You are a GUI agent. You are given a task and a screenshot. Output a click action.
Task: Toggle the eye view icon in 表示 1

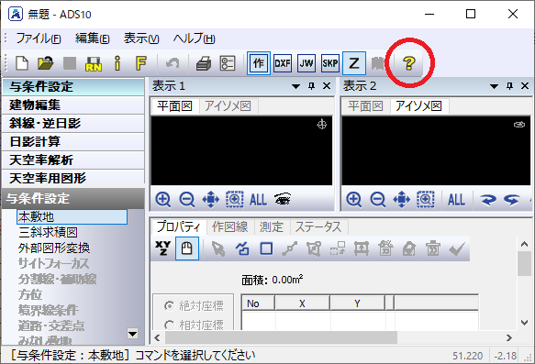tap(283, 199)
